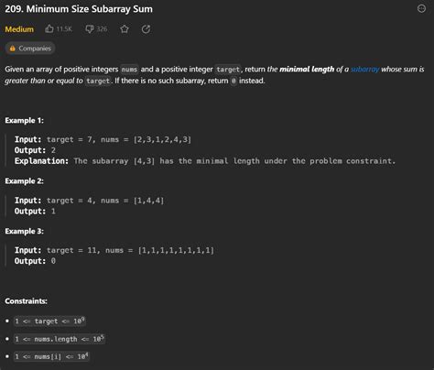The width and height of the screenshot is (434, 370).
Task: Click the share arrow icon
Action: (x=146, y=29)
